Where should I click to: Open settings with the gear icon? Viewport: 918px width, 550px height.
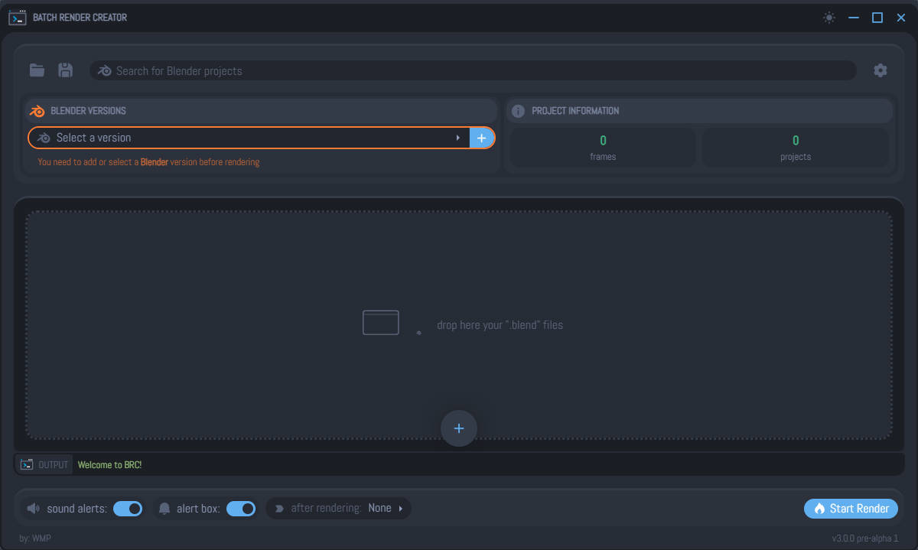(881, 70)
